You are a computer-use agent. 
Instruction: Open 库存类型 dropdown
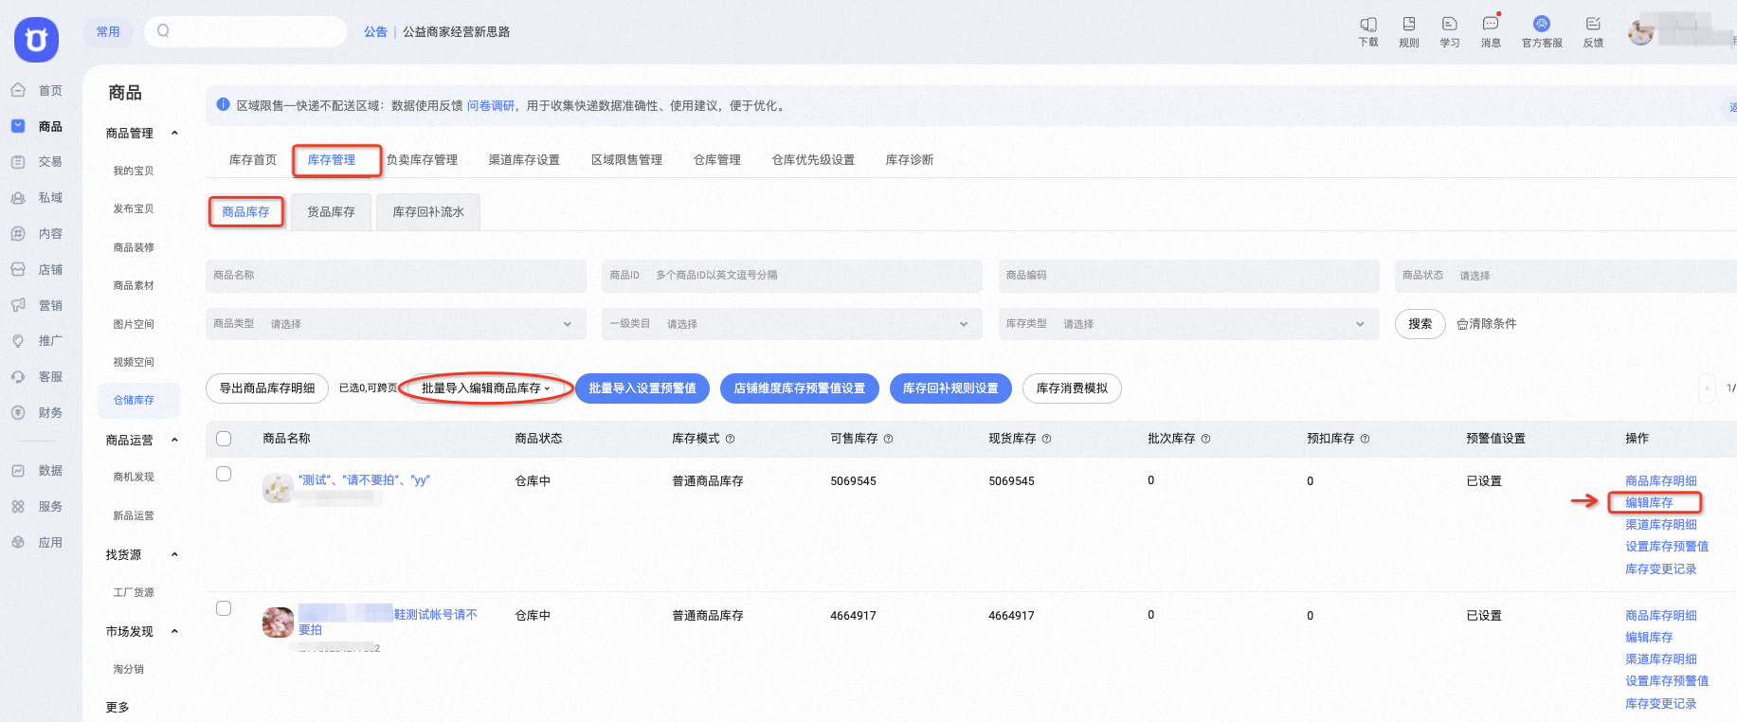(x=1188, y=324)
